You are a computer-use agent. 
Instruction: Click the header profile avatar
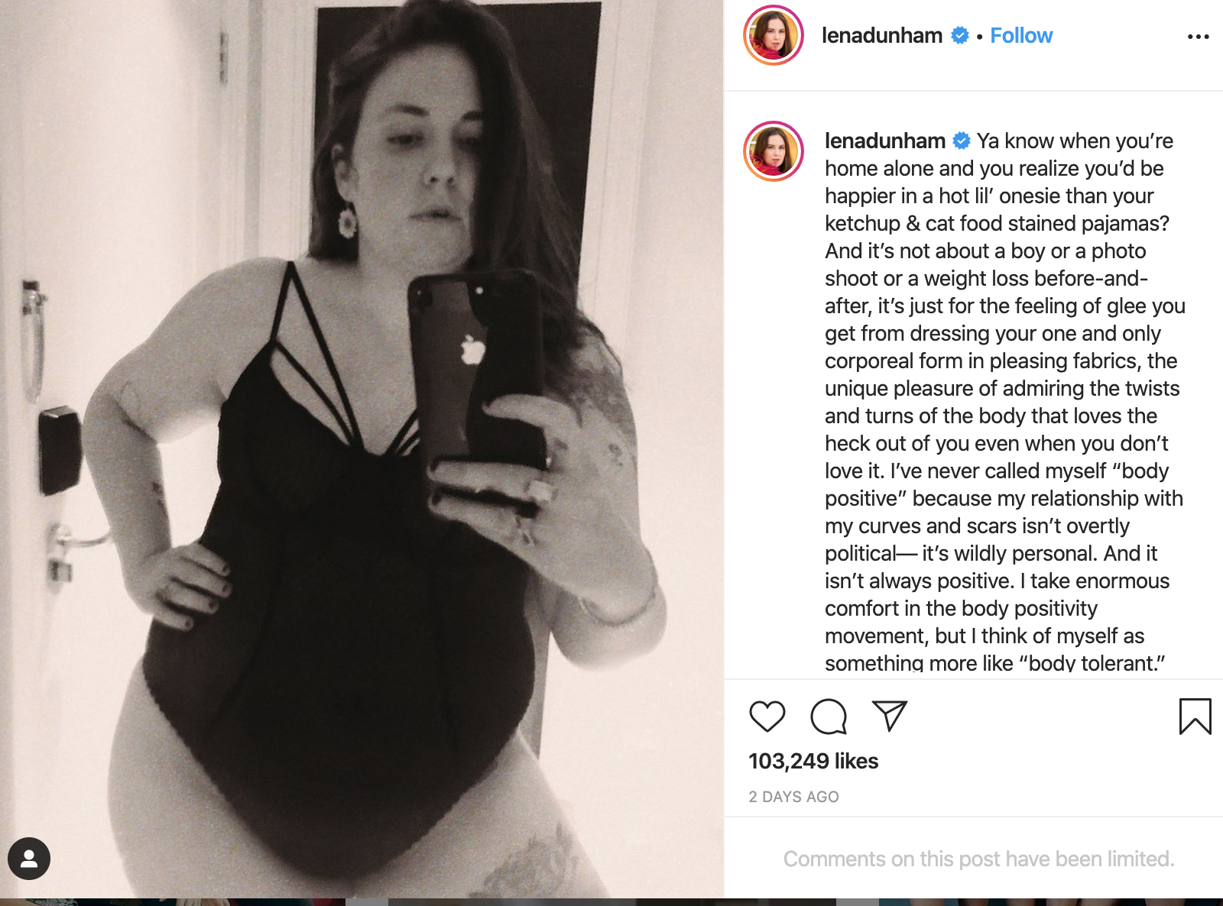[774, 35]
